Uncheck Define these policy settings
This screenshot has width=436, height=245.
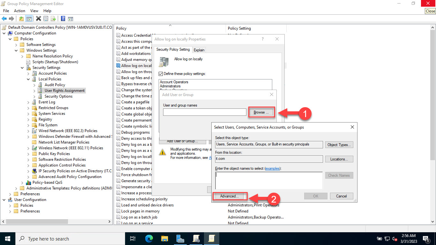[x=161, y=74]
